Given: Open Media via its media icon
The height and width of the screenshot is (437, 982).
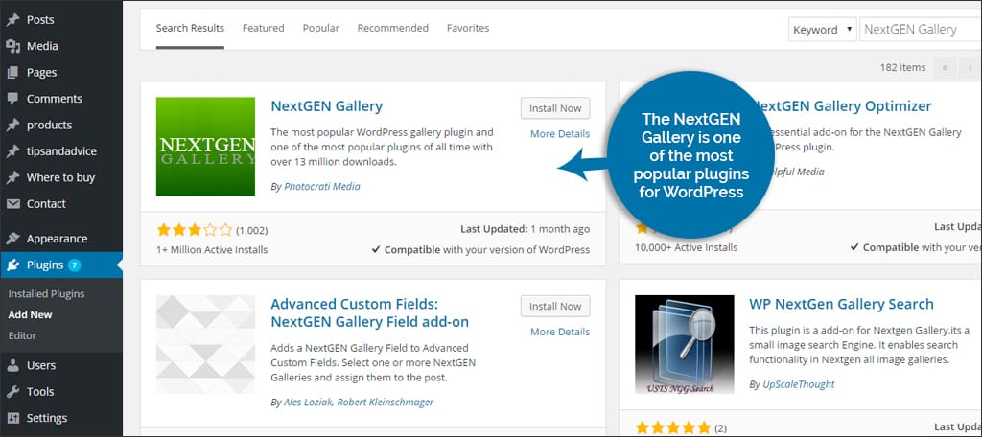Looking at the screenshot, I should (12, 46).
